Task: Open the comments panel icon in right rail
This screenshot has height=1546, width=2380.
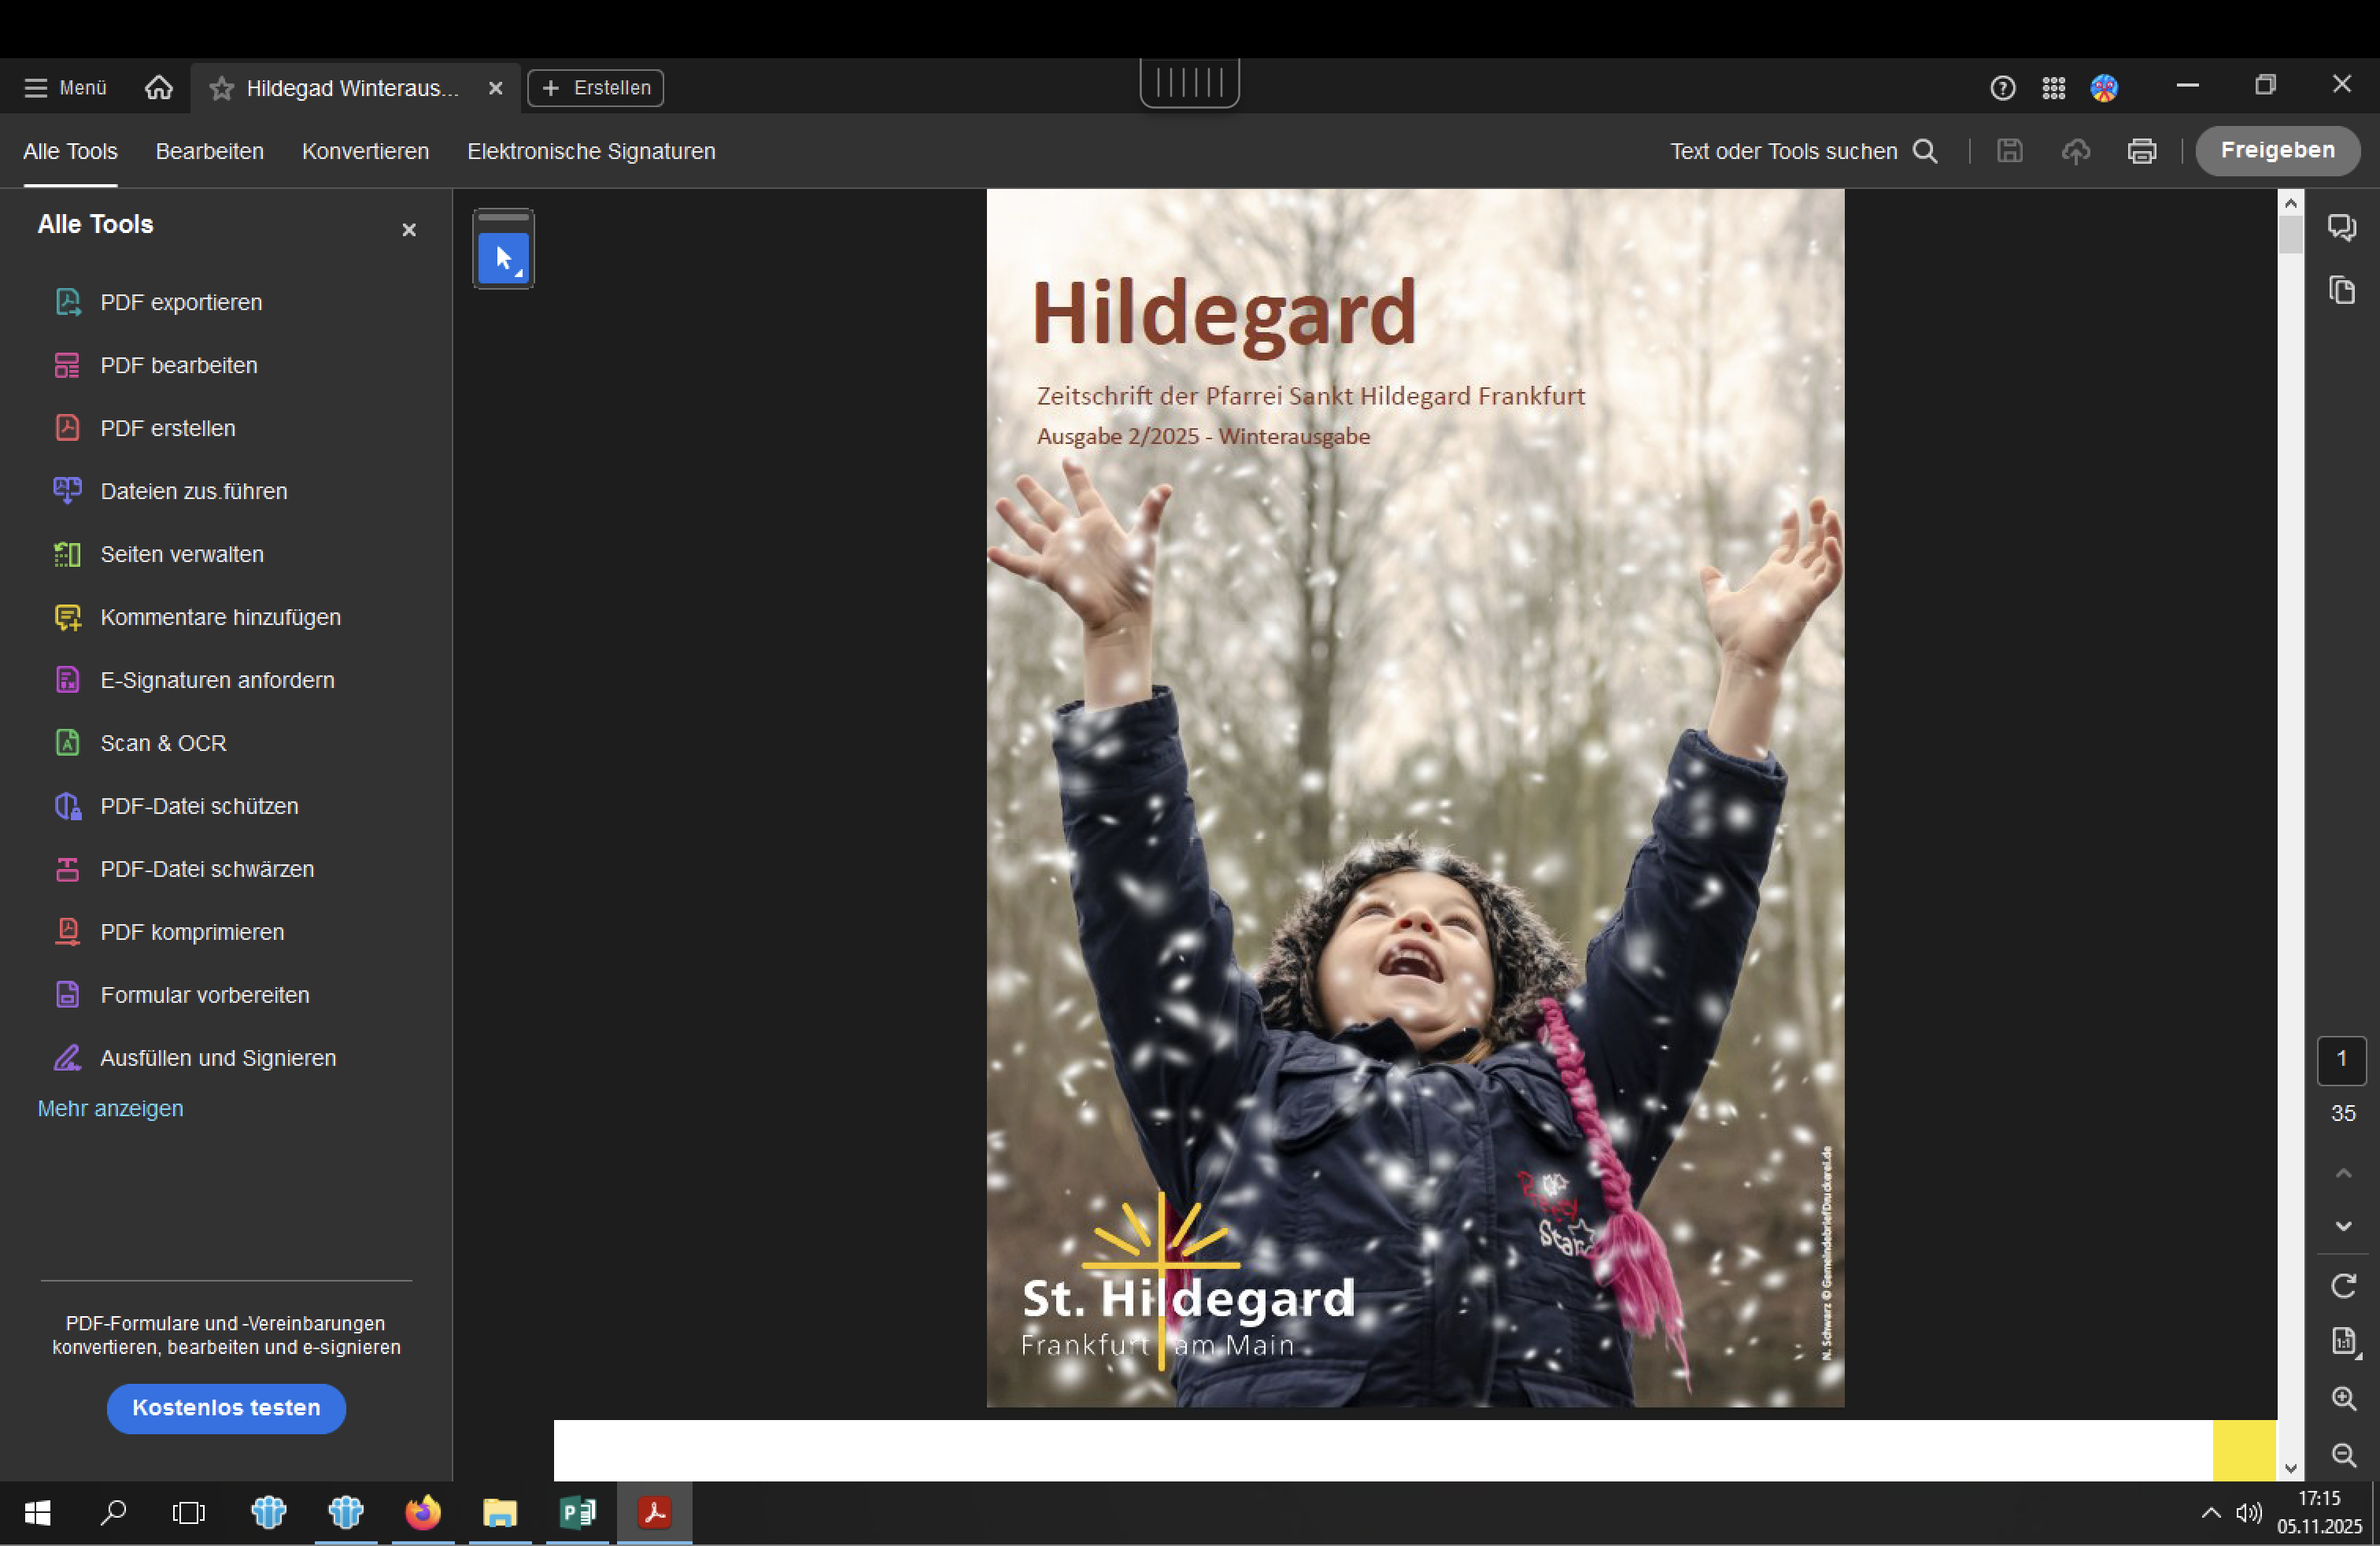Action: click(2341, 227)
